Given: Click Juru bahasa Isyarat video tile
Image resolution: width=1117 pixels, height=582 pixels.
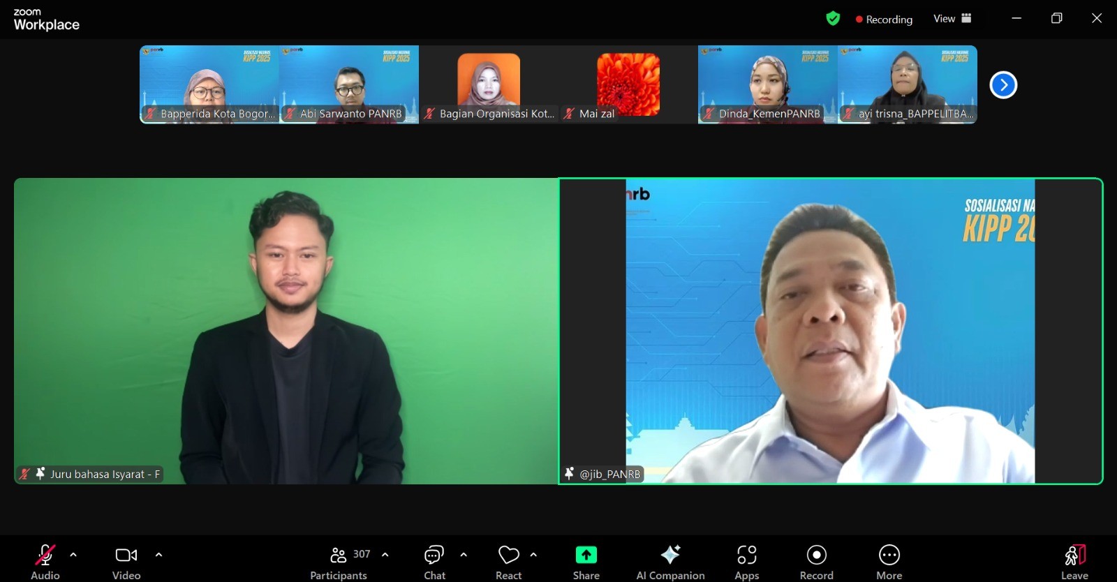Looking at the screenshot, I should click(x=286, y=331).
